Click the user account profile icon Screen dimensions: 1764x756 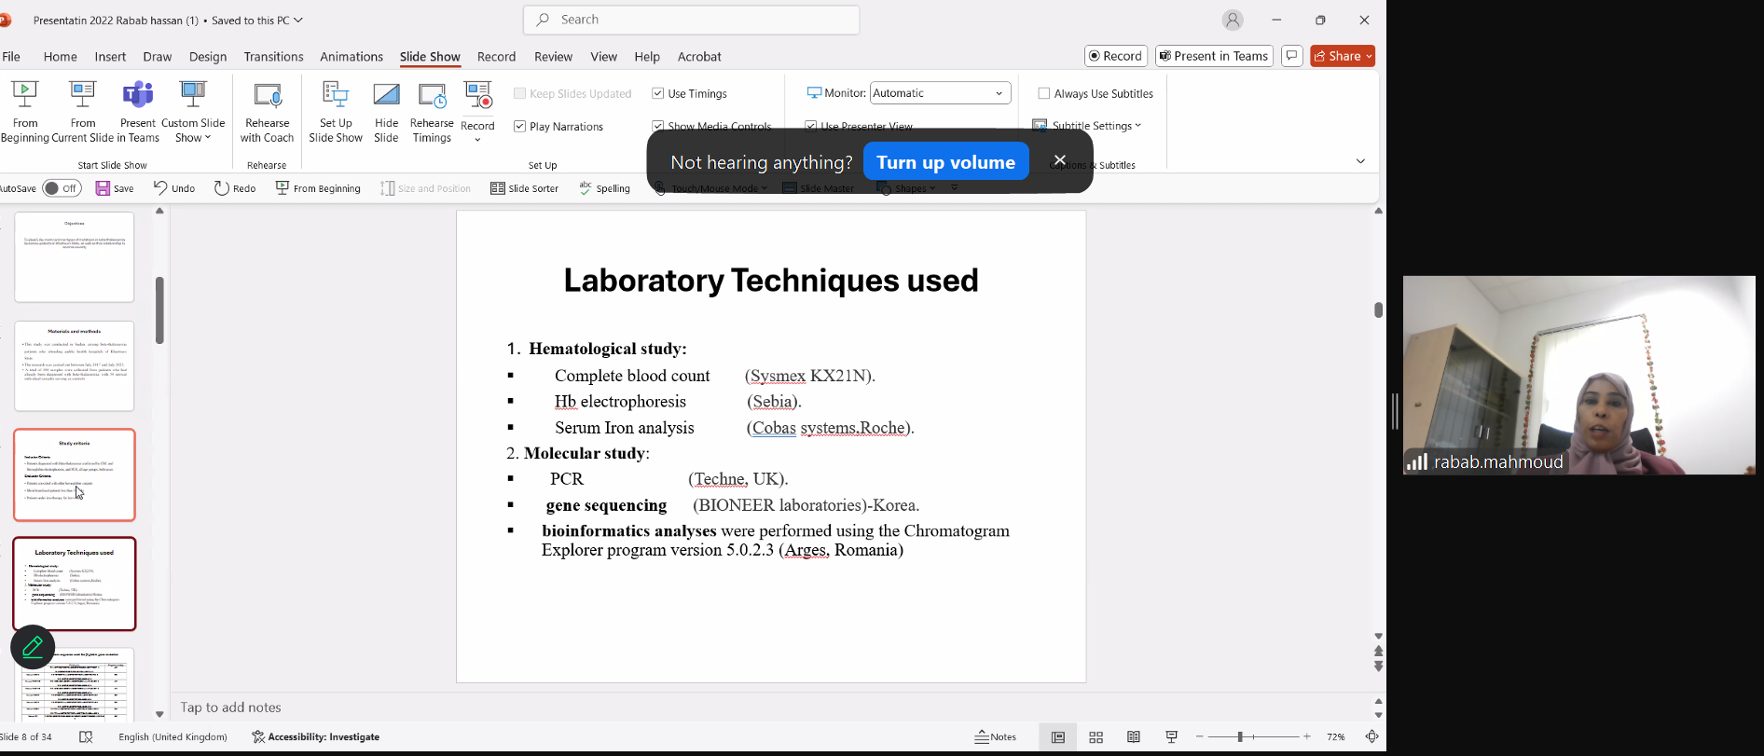click(1233, 20)
